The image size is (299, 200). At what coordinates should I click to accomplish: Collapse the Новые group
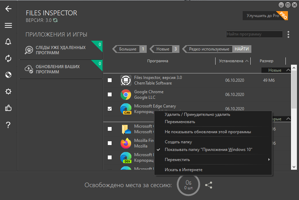(x=288, y=70)
